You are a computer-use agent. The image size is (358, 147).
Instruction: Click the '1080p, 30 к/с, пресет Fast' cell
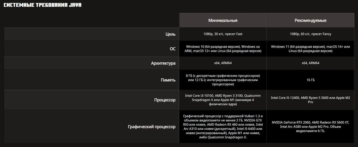point(223,34)
